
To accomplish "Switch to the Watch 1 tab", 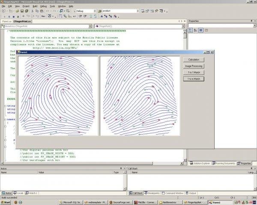I will pos(31,193).
